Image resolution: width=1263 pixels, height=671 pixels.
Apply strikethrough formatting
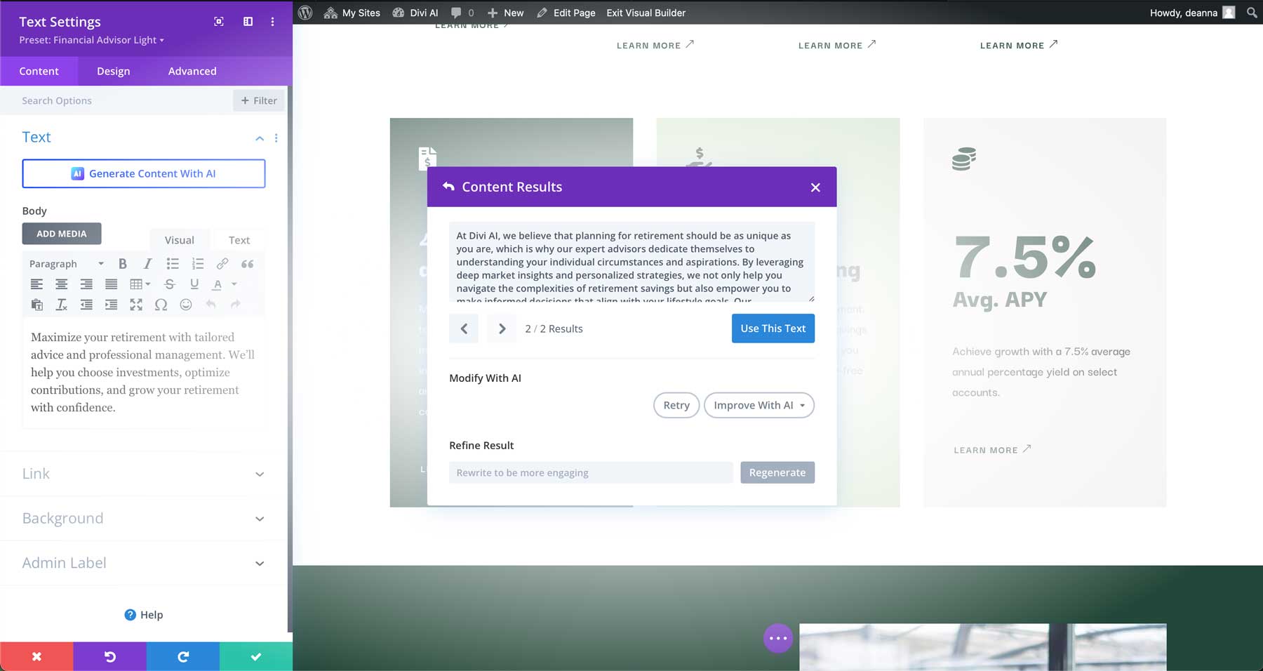click(170, 284)
